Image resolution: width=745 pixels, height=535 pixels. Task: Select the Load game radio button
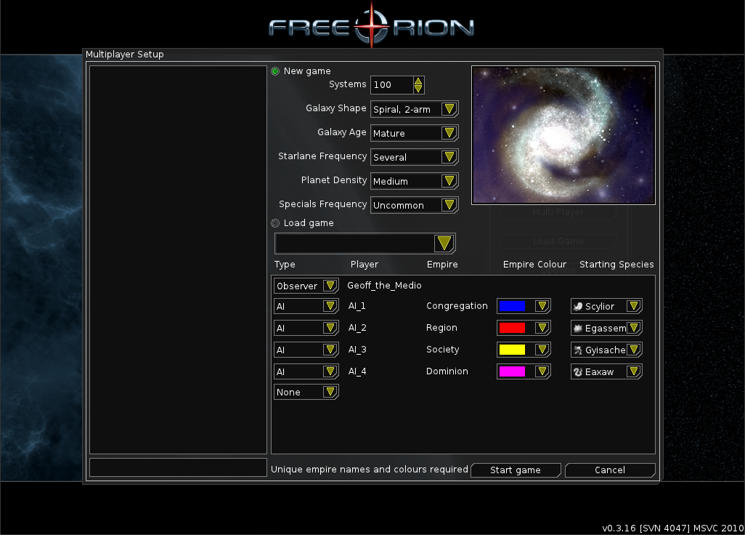click(x=275, y=223)
